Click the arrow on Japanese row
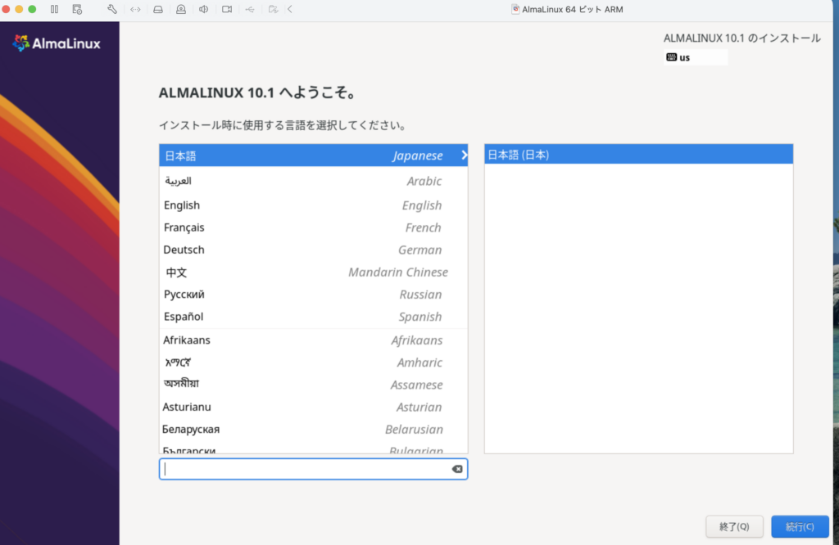The width and height of the screenshot is (839, 545). [464, 155]
